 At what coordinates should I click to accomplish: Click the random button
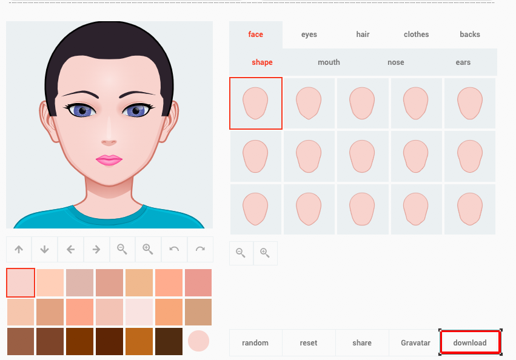255,343
